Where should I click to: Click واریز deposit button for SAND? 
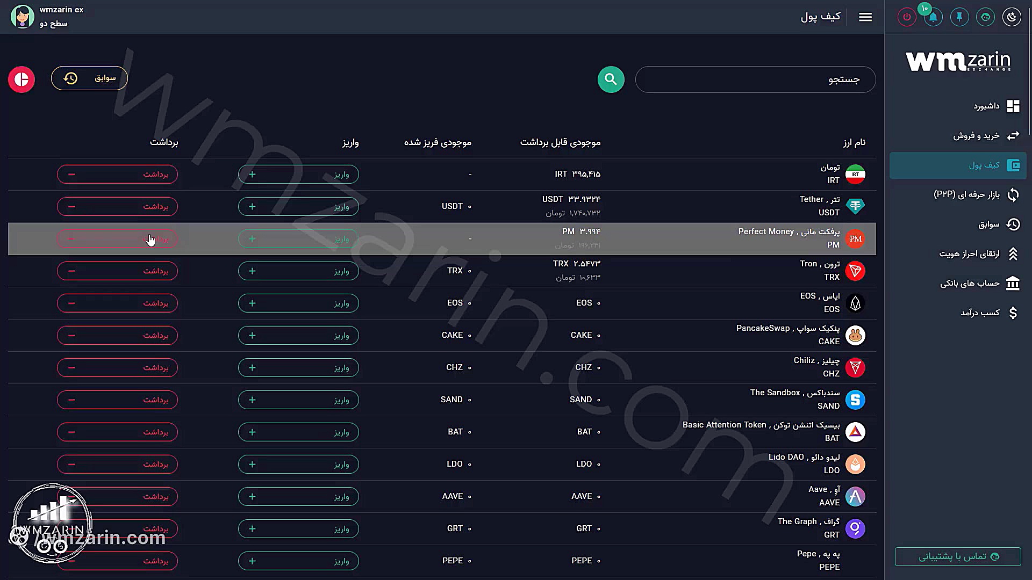[298, 400]
